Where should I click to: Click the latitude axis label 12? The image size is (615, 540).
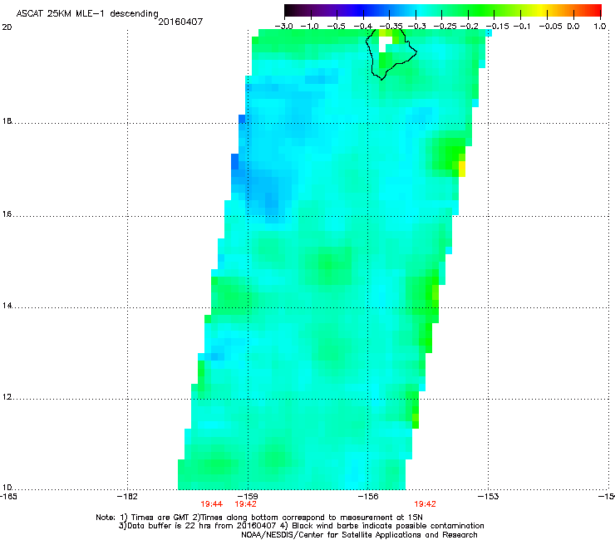coord(7,397)
